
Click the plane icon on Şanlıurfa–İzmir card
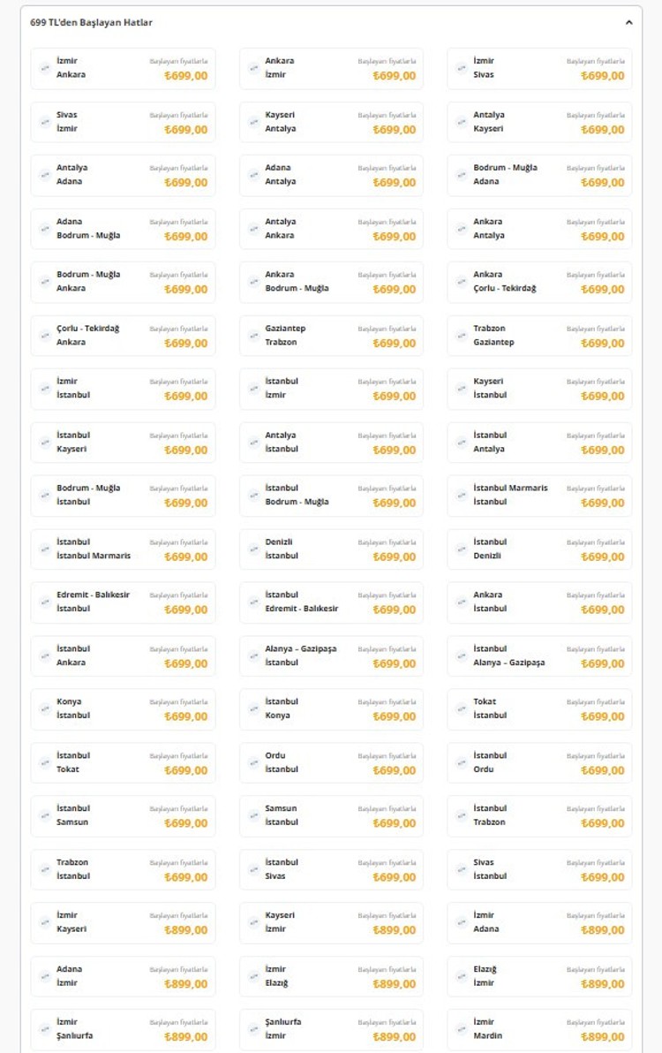(x=253, y=1029)
